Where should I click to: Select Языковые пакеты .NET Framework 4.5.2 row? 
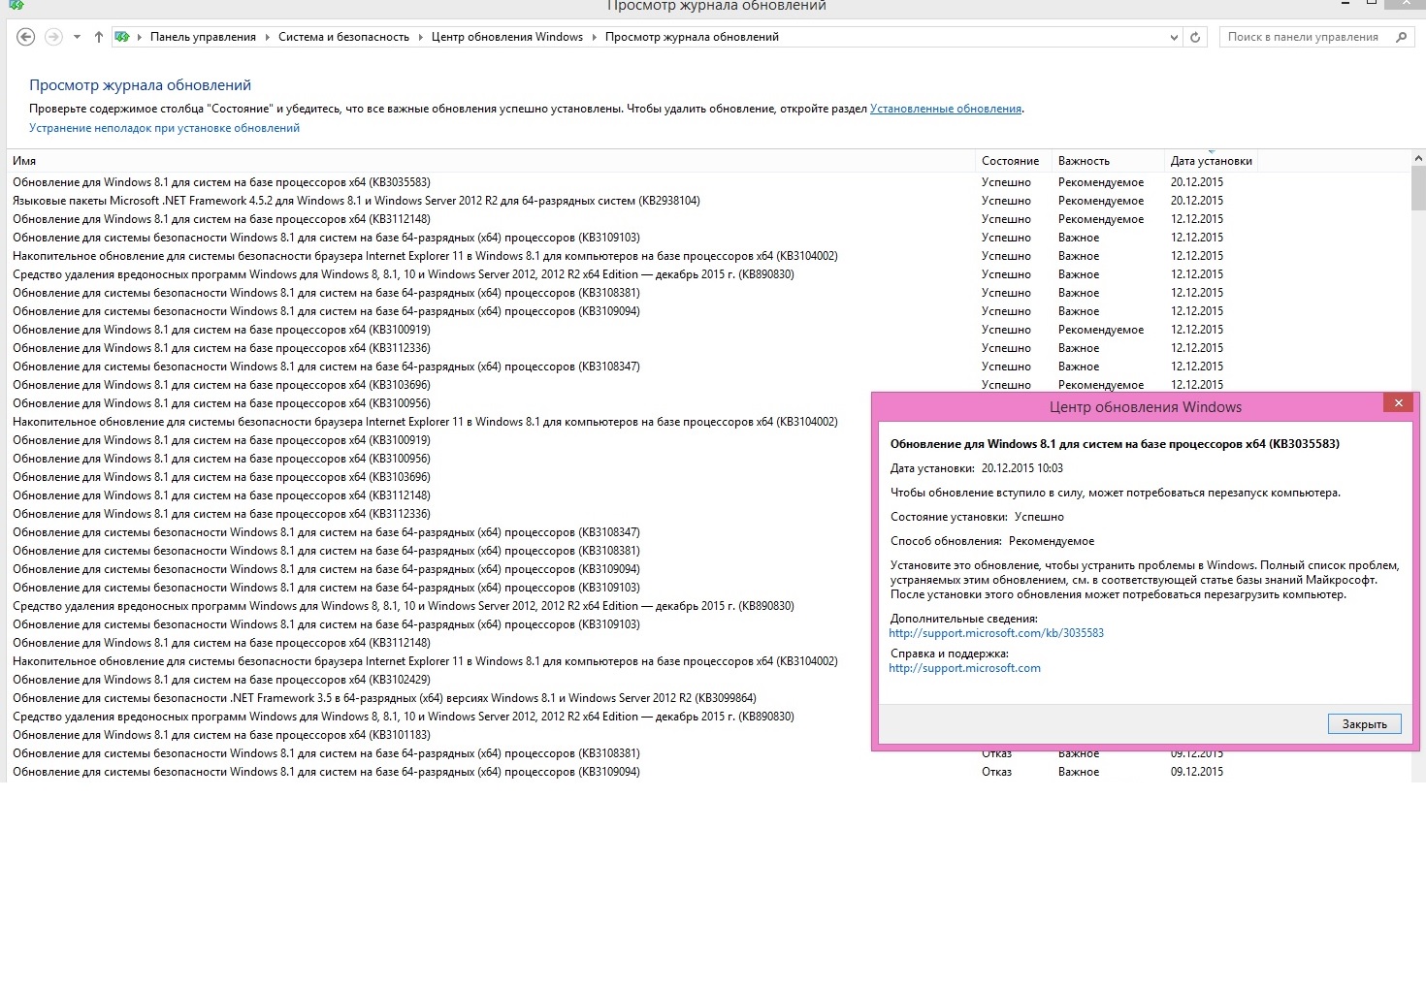tap(709, 201)
